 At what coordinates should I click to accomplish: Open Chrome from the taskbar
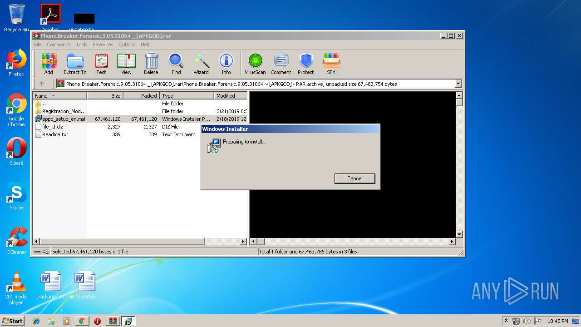point(82,321)
